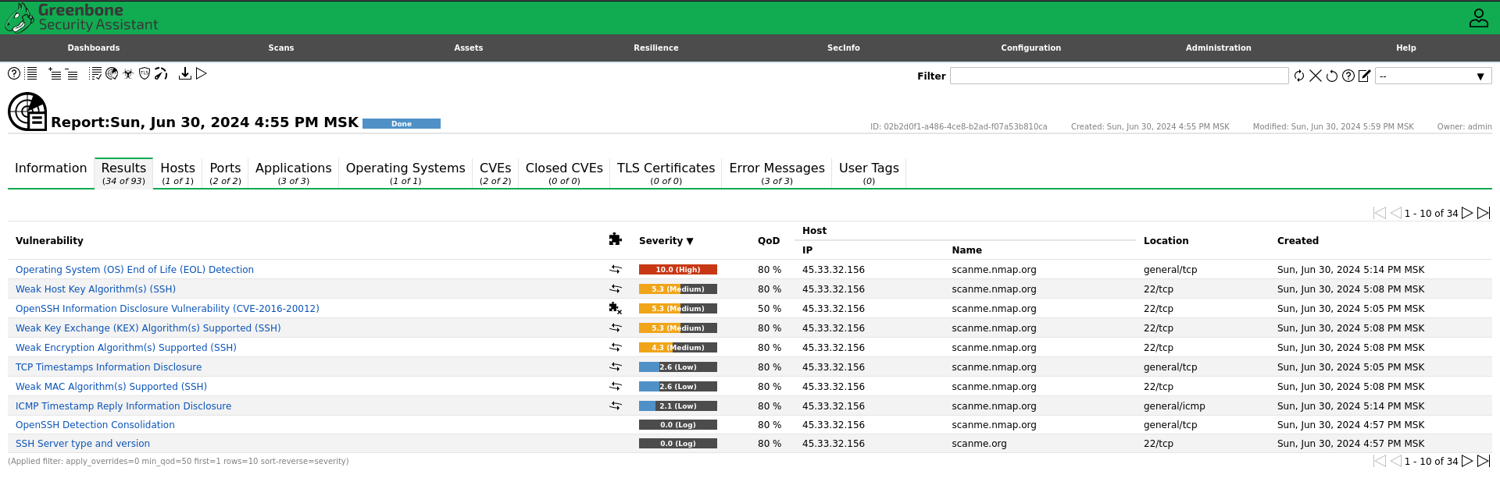Click into the Filter text field
The width and height of the screenshot is (1500, 503).
coord(1119,76)
